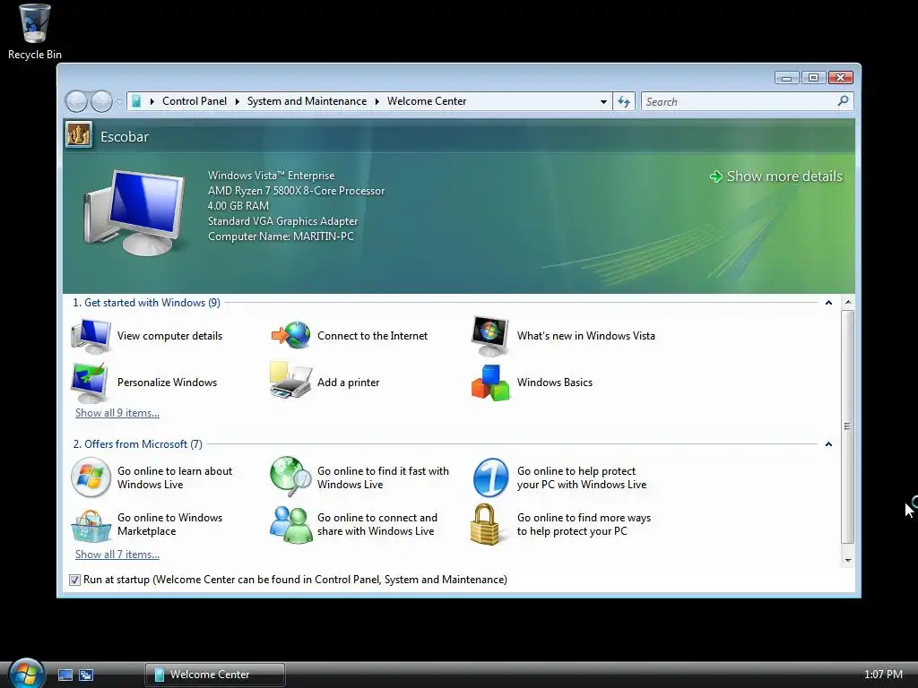Click the Refresh button next to address bar
The width and height of the screenshot is (918, 688).
coord(624,102)
